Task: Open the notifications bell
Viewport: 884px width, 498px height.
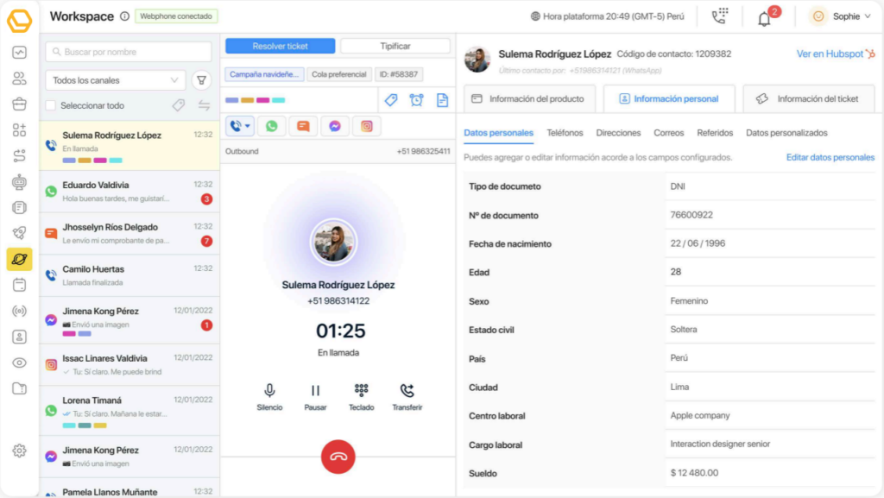Action: (x=764, y=17)
